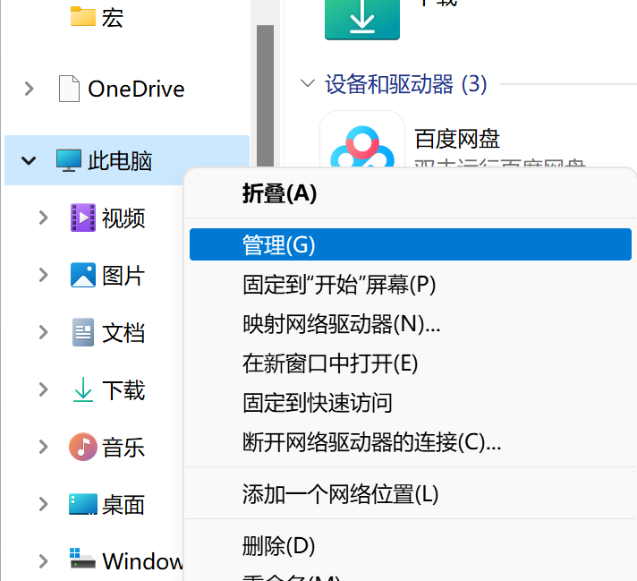Collapse the 设备和驱动器 group

(x=309, y=84)
